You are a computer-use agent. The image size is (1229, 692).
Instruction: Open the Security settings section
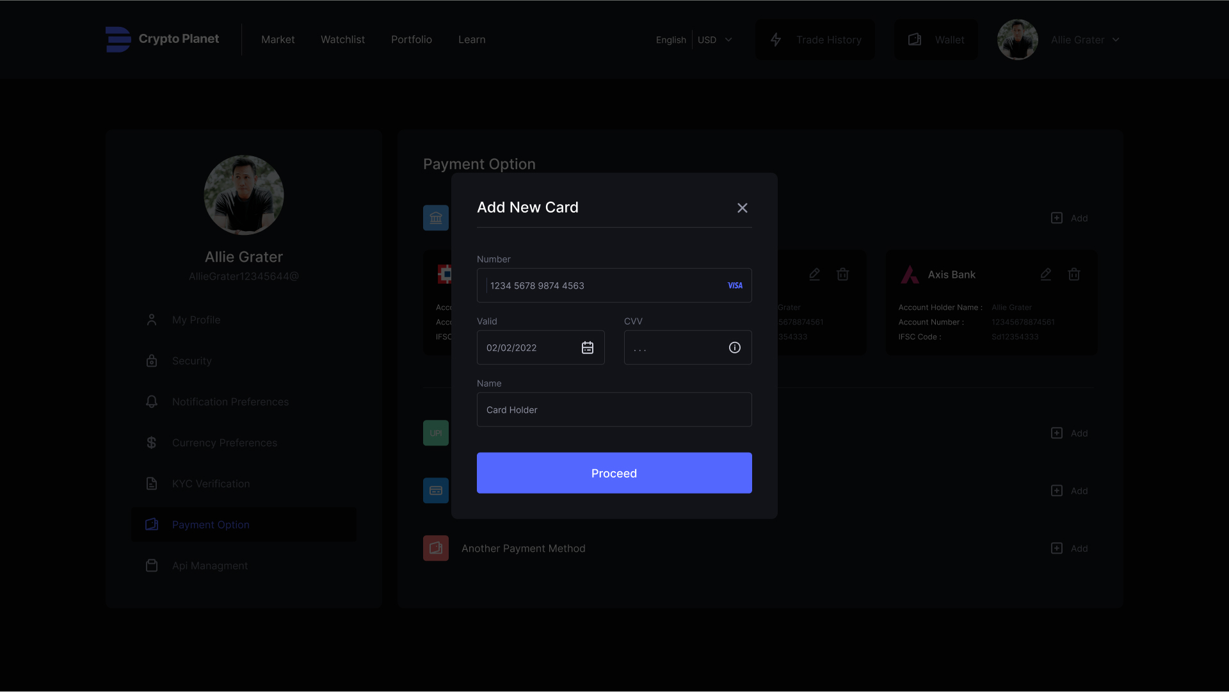tap(191, 361)
